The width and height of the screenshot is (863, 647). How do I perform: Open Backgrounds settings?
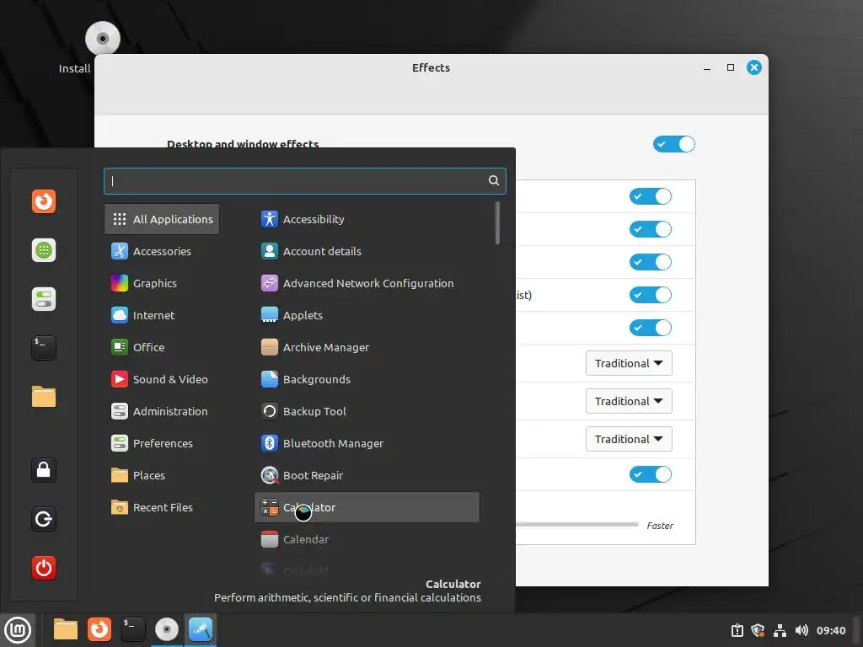tap(367, 379)
